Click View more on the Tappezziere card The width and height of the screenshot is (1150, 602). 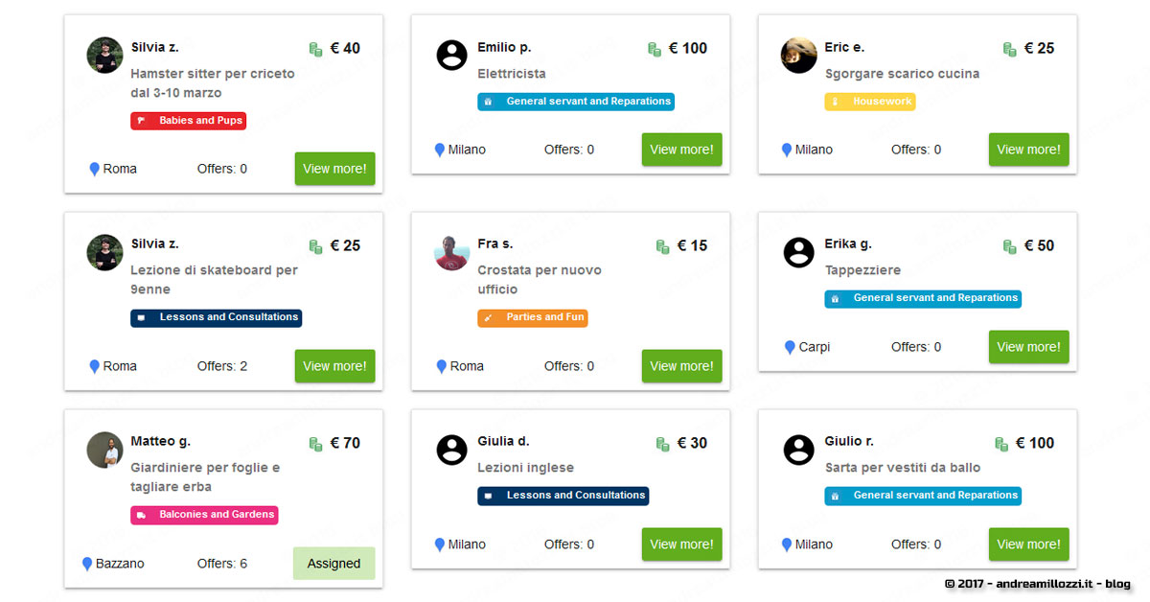pyautogui.click(x=1028, y=347)
